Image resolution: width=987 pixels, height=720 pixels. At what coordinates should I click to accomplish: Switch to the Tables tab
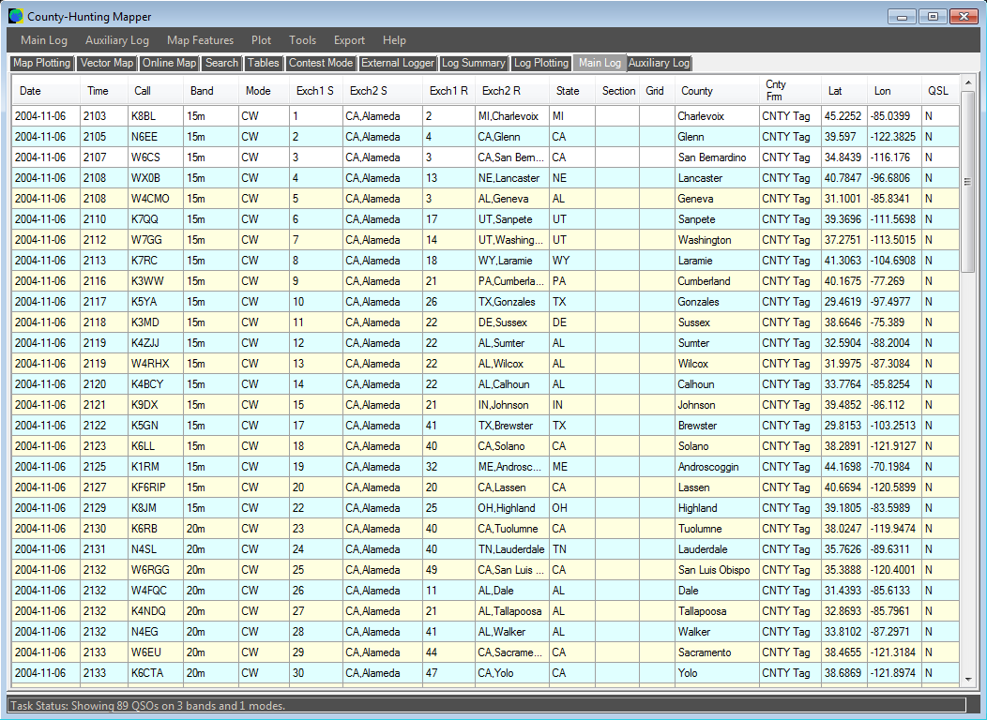point(263,63)
